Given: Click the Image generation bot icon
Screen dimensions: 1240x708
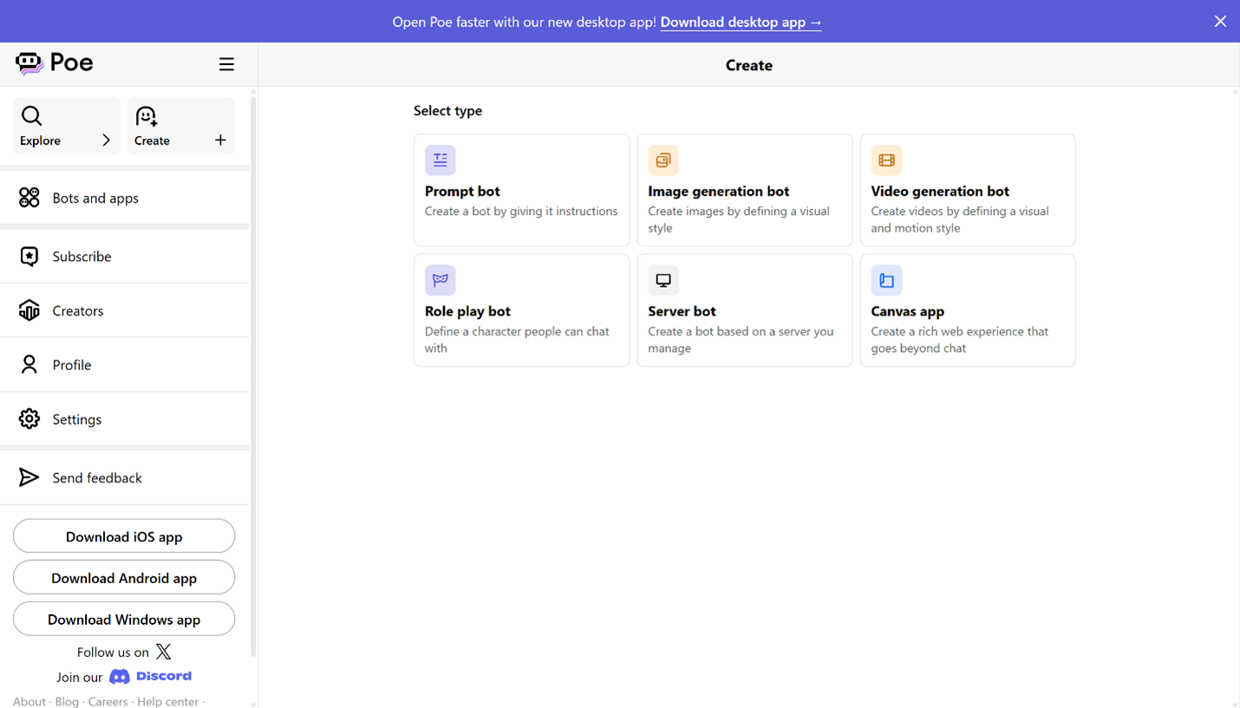Looking at the screenshot, I should click(x=663, y=160).
